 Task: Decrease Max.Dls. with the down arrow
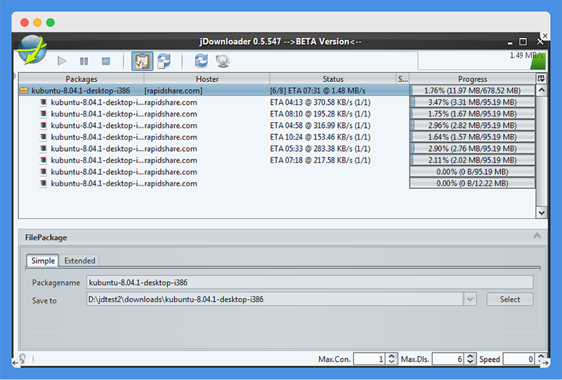[470, 362]
